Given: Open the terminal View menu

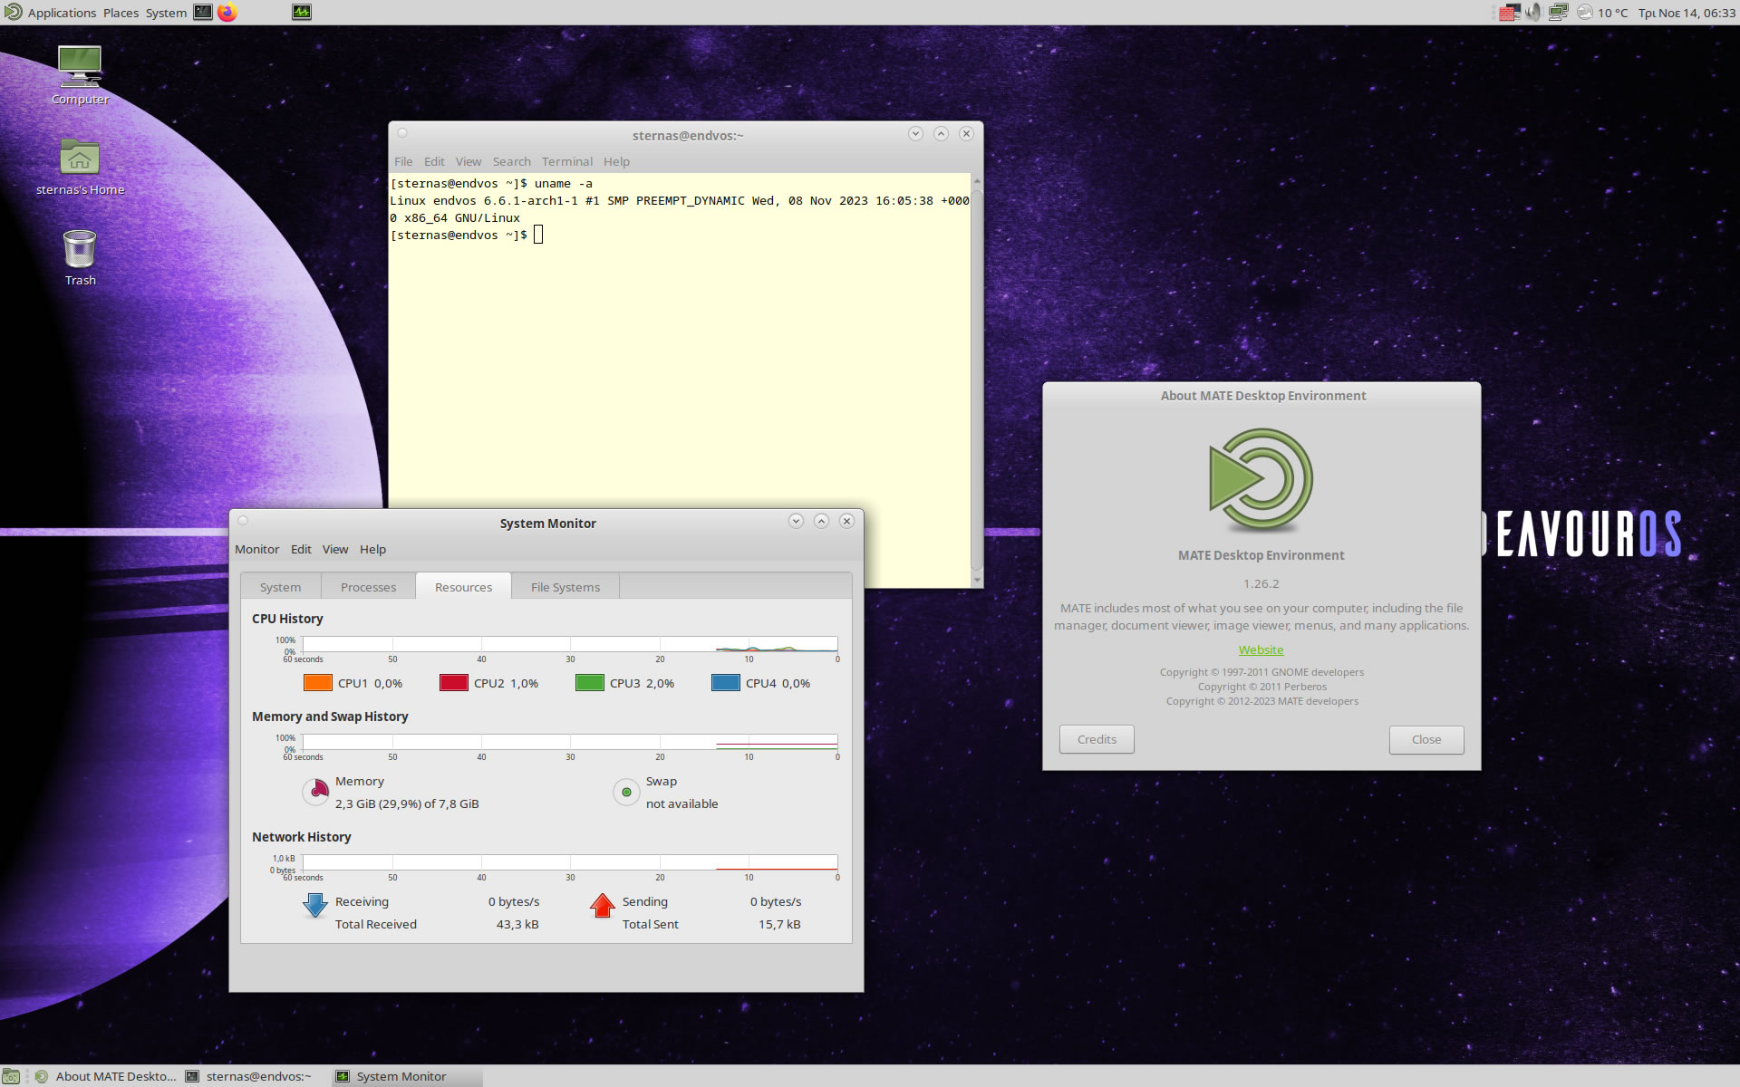Looking at the screenshot, I should (469, 161).
